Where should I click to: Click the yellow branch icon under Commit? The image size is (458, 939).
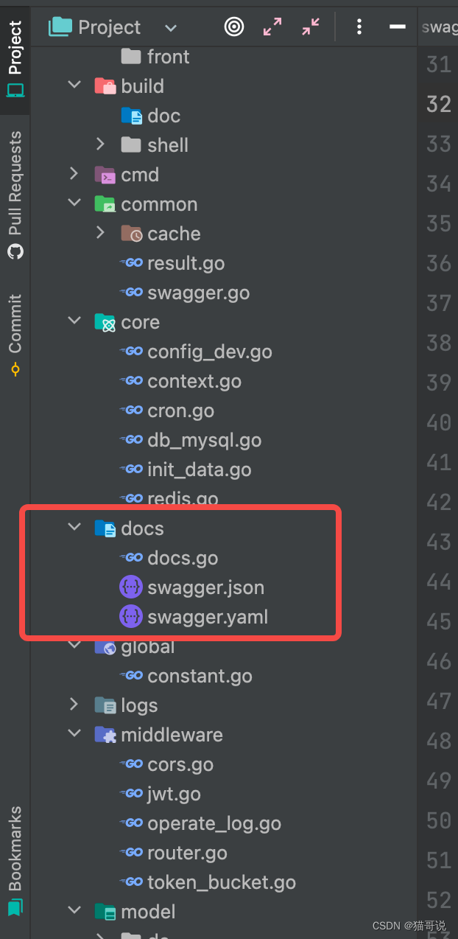(x=15, y=369)
